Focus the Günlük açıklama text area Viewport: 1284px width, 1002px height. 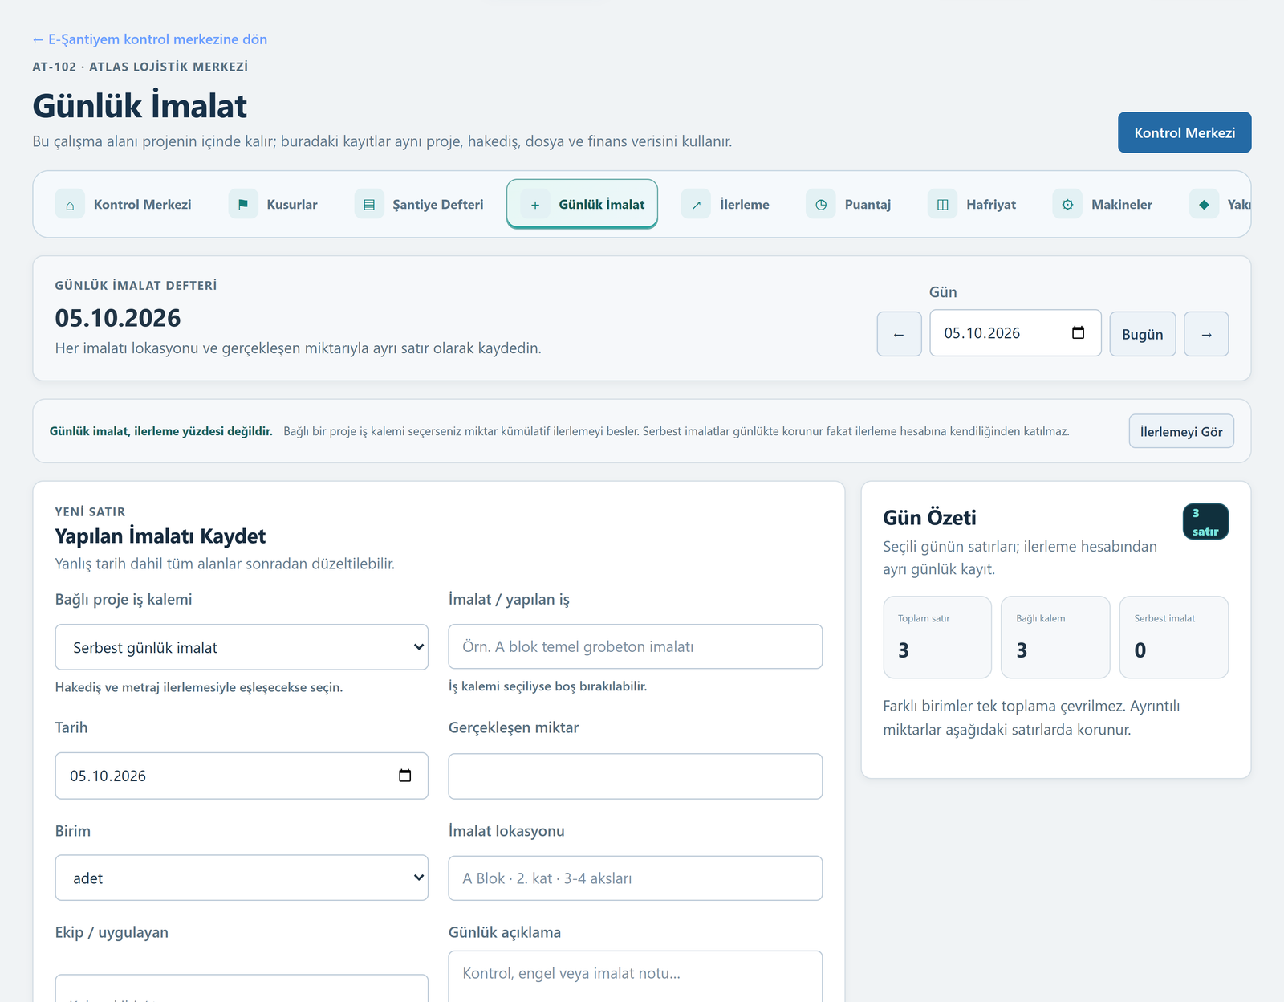click(636, 976)
